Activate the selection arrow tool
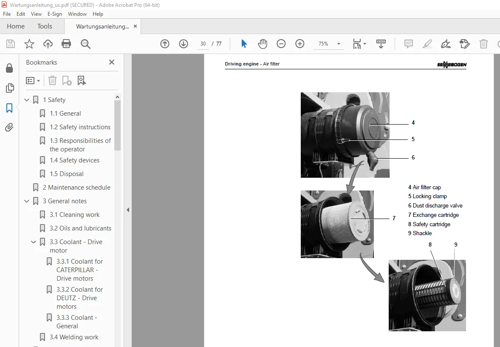The image size is (500, 347). (244, 44)
